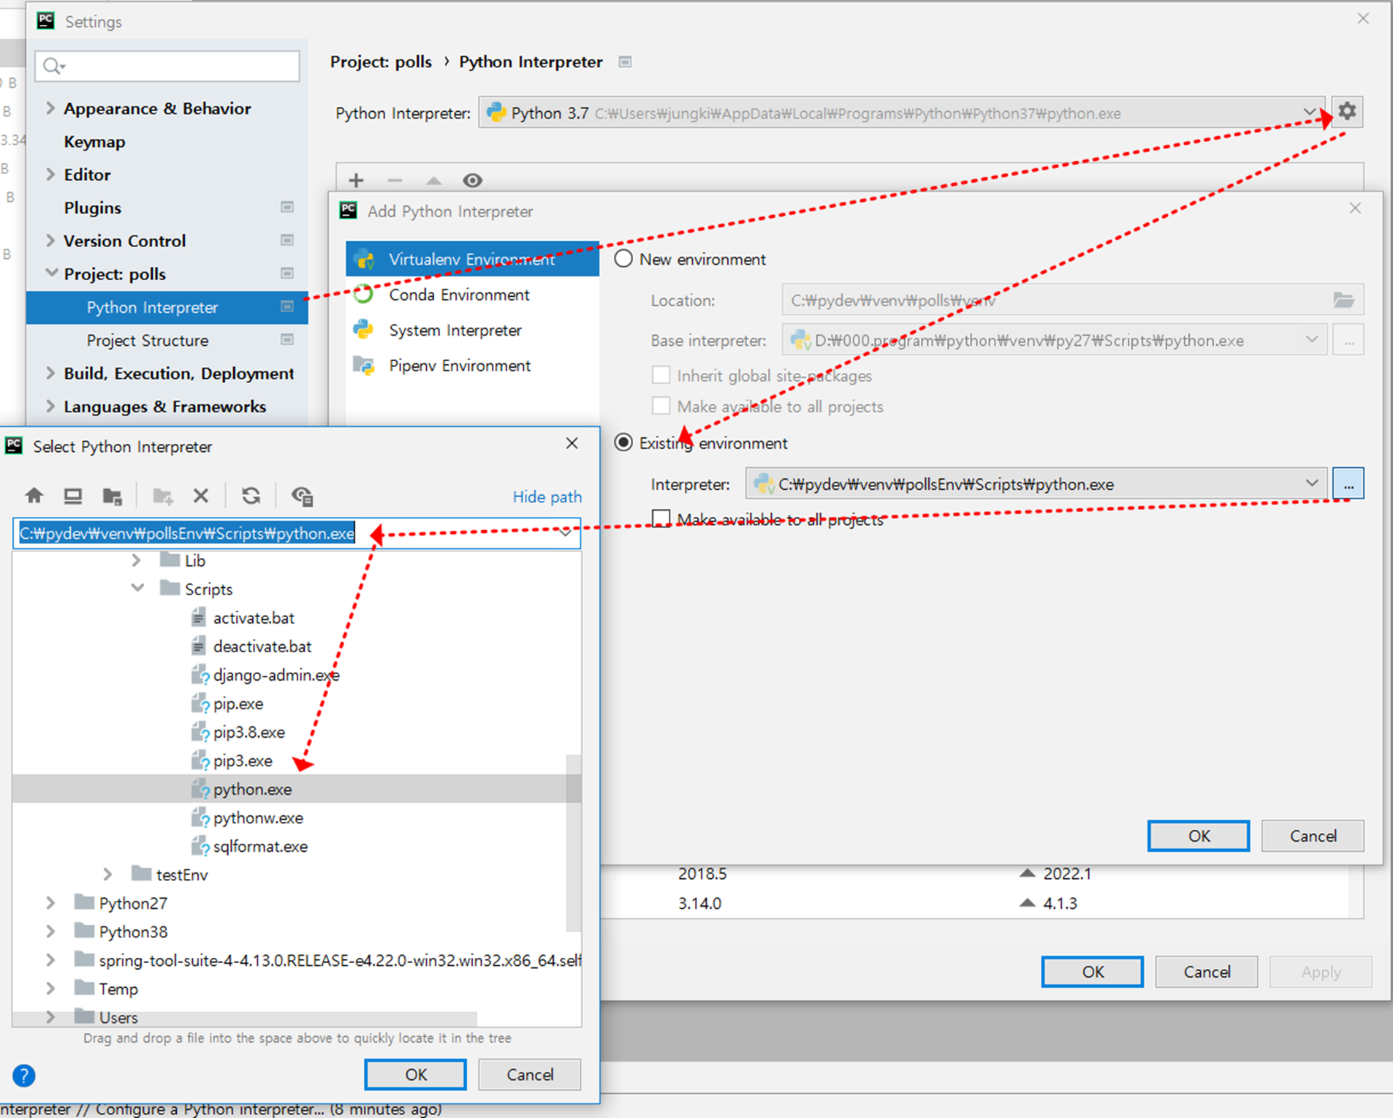The width and height of the screenshot is (1393, 1118).
Task: Select Pipenv Environment option
Action: pyautogui.click(x=472, y=366)
